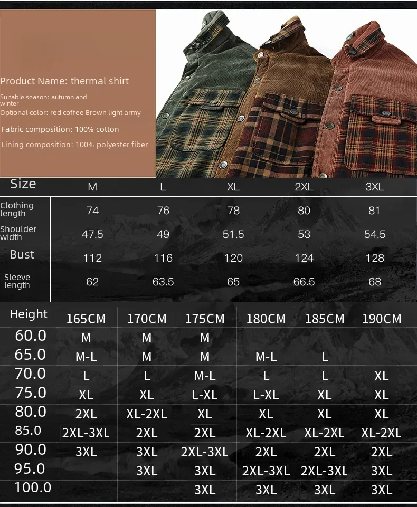Click 'M-L' in the 65.0 row under 165CM

pyautogui.click(x=86, y=357)
